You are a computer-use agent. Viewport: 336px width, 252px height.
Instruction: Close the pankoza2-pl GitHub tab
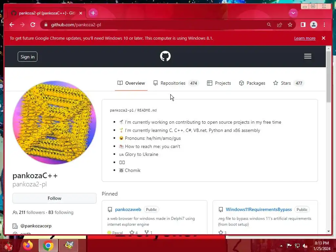click(81, 13)
